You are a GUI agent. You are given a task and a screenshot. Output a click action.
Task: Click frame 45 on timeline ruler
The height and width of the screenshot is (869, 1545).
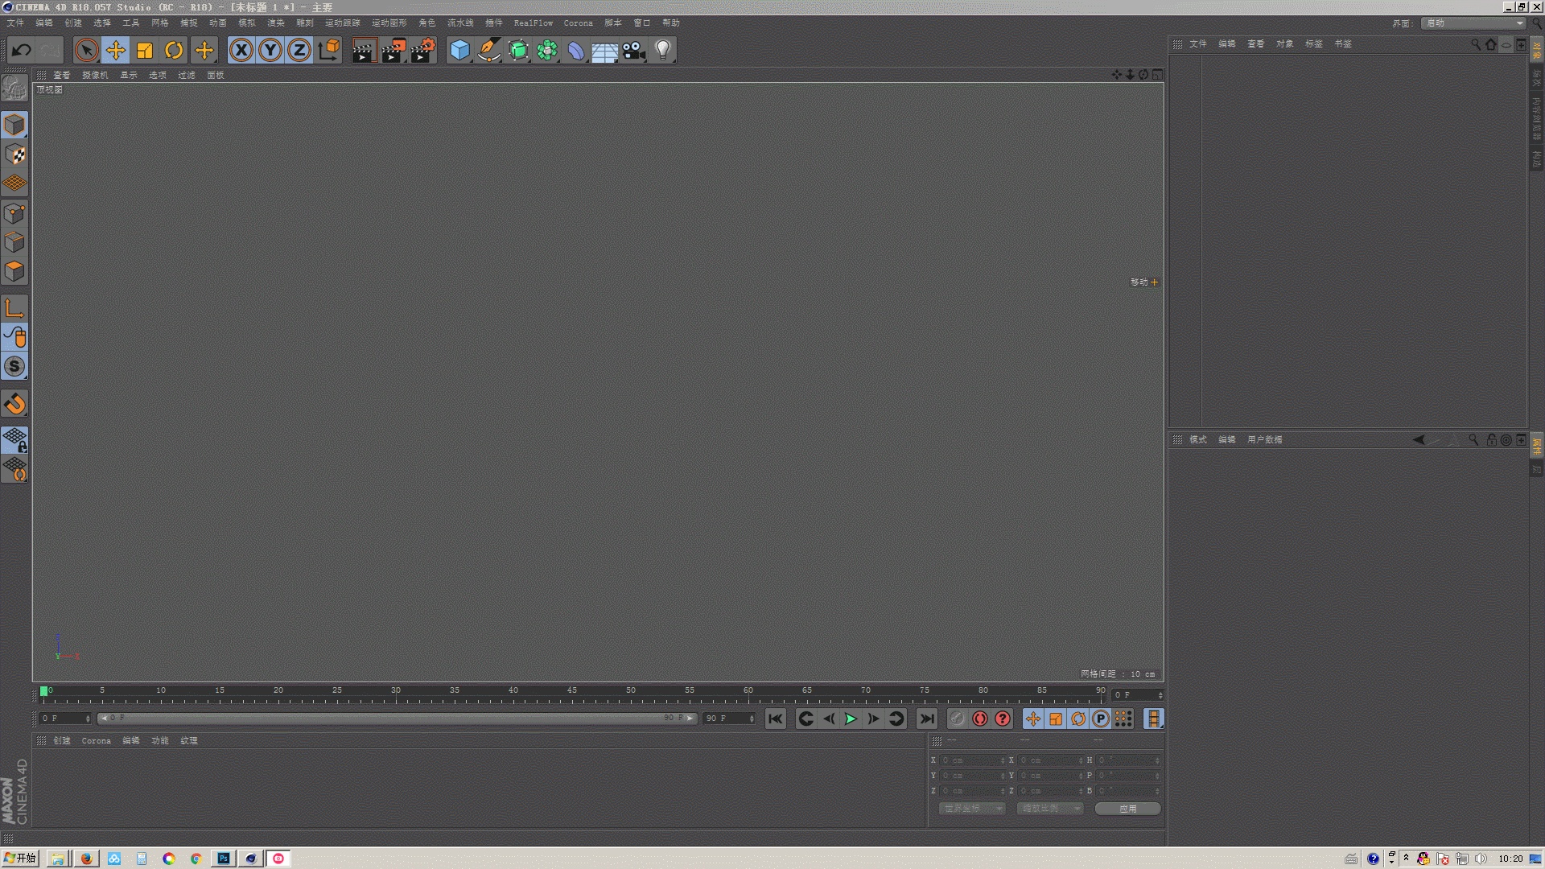coord(572,697)
